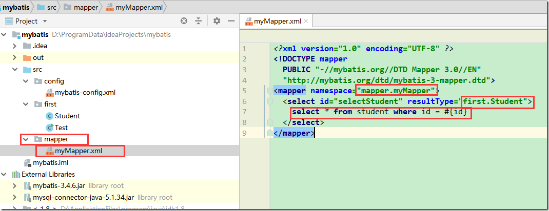The image size is (549, 211).
Task: Open Project panel settings gear
Action: point(217,21)
